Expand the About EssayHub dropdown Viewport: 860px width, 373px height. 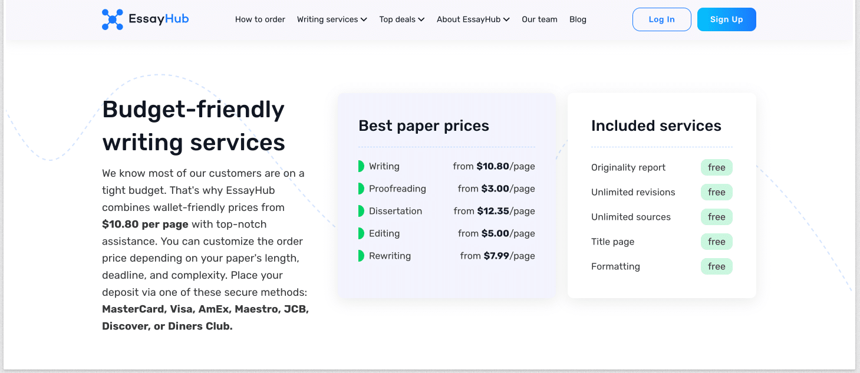[473, 19]
